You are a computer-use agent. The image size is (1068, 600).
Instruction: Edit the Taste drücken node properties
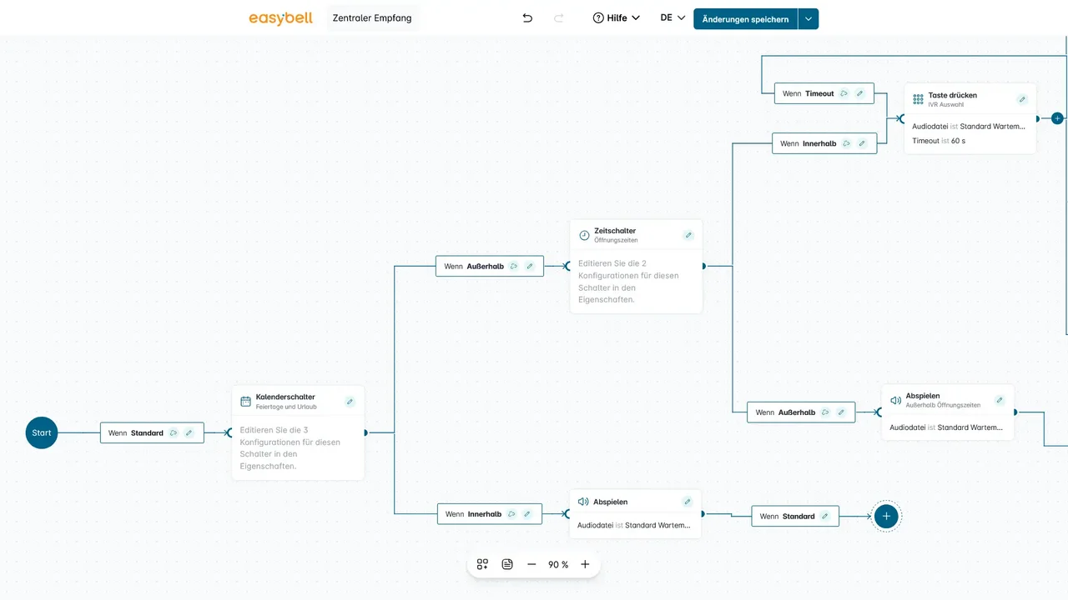pos(1022,99)
